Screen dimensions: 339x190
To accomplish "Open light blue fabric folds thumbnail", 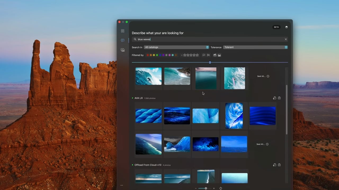I will tap(206, 116).
